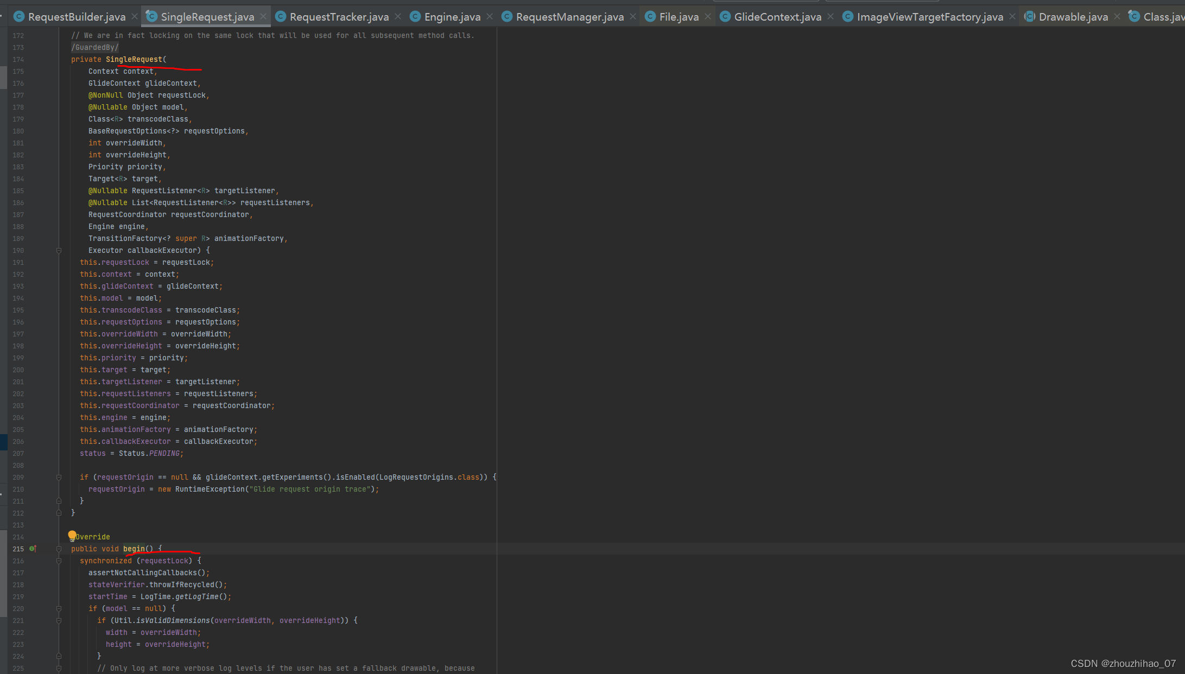Screen dimensions: 1185x674
Task: Click 'this.requestCoordinator' on line 203
Action: (x=129, y=405)
